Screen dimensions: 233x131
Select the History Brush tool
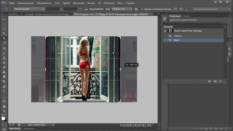4,63
